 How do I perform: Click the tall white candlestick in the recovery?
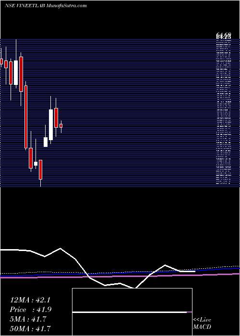tap(51, 125)
